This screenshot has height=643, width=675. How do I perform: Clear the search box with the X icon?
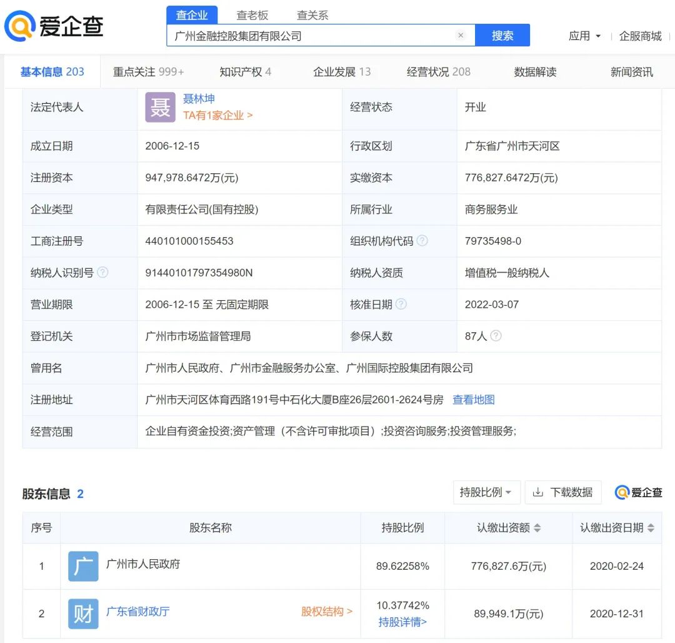coord(461,36)
